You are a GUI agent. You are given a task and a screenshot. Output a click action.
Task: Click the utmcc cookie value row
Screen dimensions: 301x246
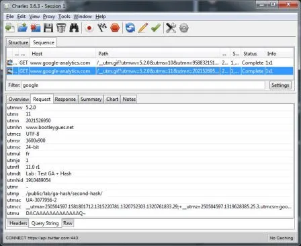150,206
